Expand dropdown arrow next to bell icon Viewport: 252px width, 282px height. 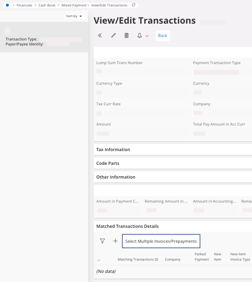coord(147,36)
